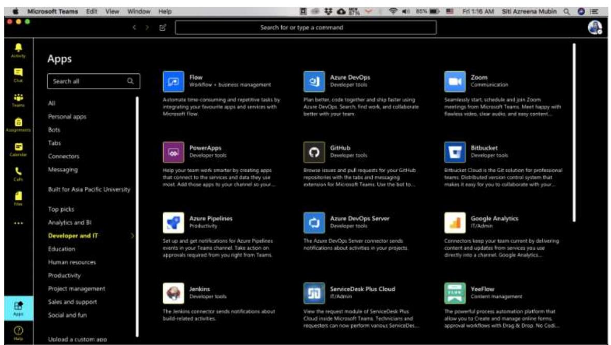Click the ServiceDesk Plus Cloud app icon
This screenshot has height=345, width=611.
[x=314, y=293]
